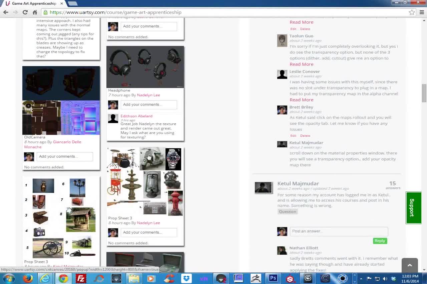Add comment field under Headphone post
This screenshot has height=284, width=427.
coord(148,105)
